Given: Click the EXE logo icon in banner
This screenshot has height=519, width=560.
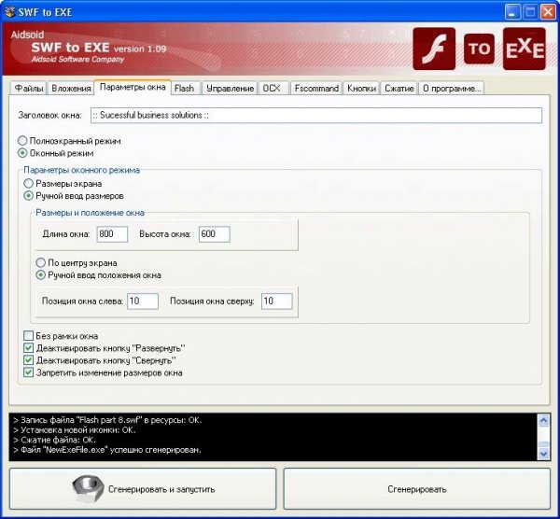Looking at the screenshot, I should click(525, 49).
